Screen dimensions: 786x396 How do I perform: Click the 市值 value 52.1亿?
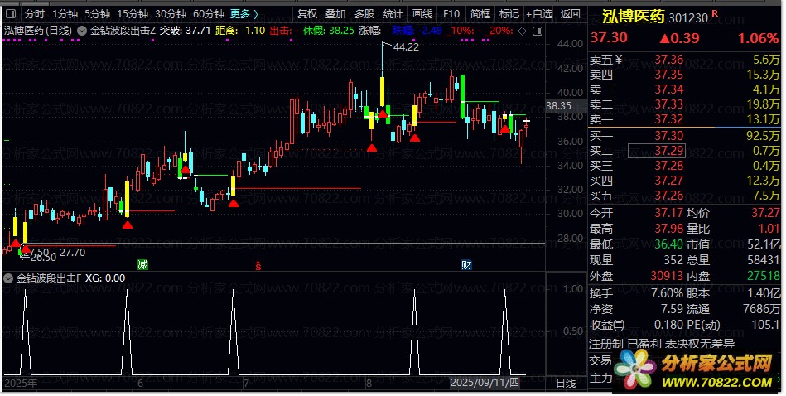(x=764, y=244)
